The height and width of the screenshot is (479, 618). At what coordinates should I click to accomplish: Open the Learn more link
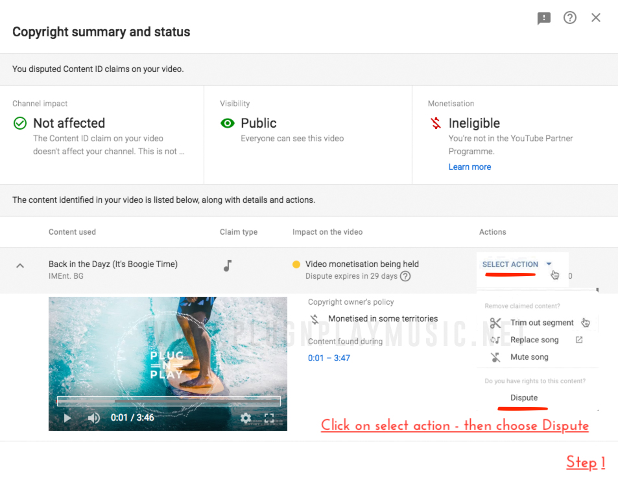coord(469,167)
